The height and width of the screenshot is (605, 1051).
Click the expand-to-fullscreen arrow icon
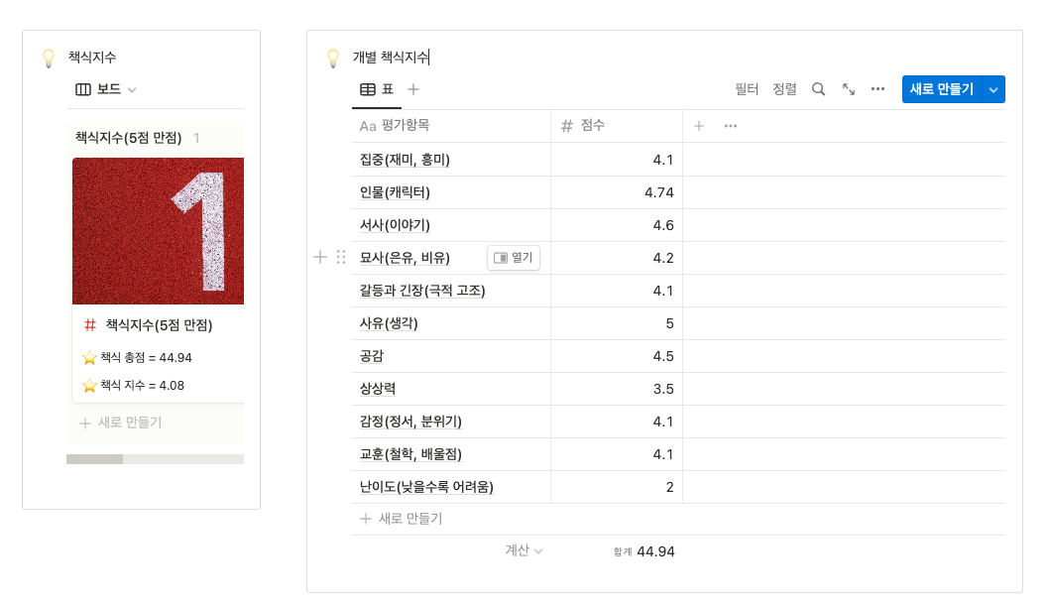pos(848,88)
